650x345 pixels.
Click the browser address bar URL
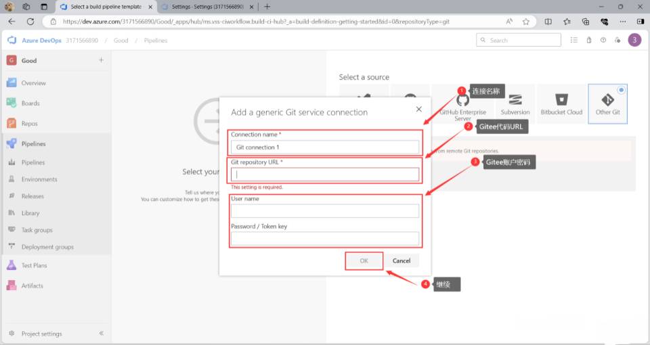[256, 22]
